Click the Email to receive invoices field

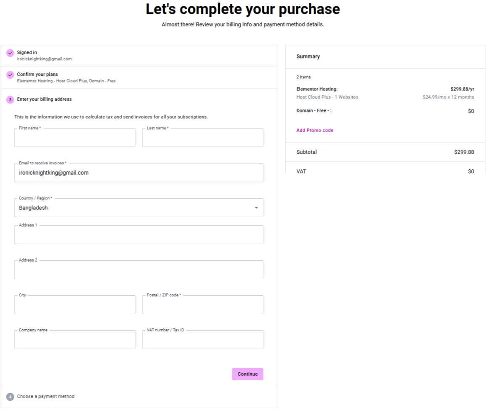point(138,173)
